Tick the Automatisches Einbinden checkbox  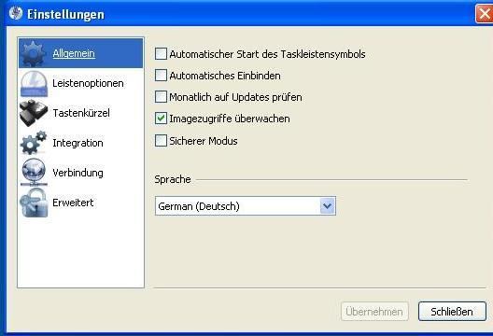pyautogui.click(x=161, y=76)
